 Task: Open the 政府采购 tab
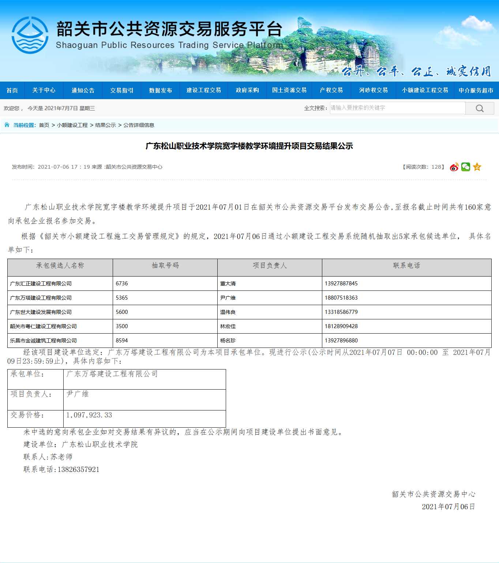(247, 90)
